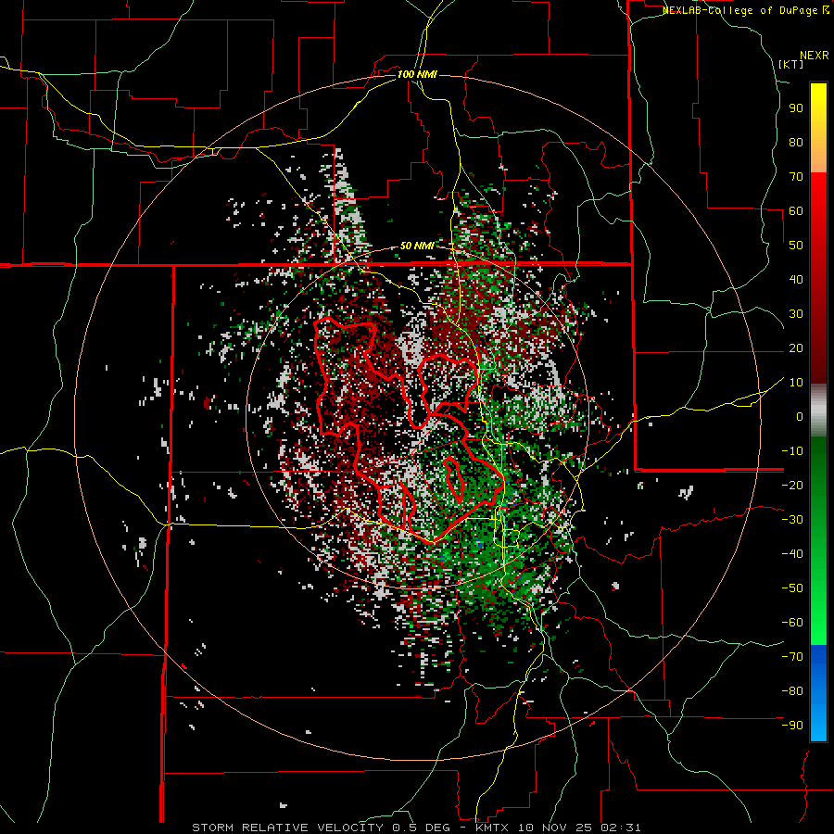
Task: Click the -60 value on velocity scale
Action: (x=792, y=623)
